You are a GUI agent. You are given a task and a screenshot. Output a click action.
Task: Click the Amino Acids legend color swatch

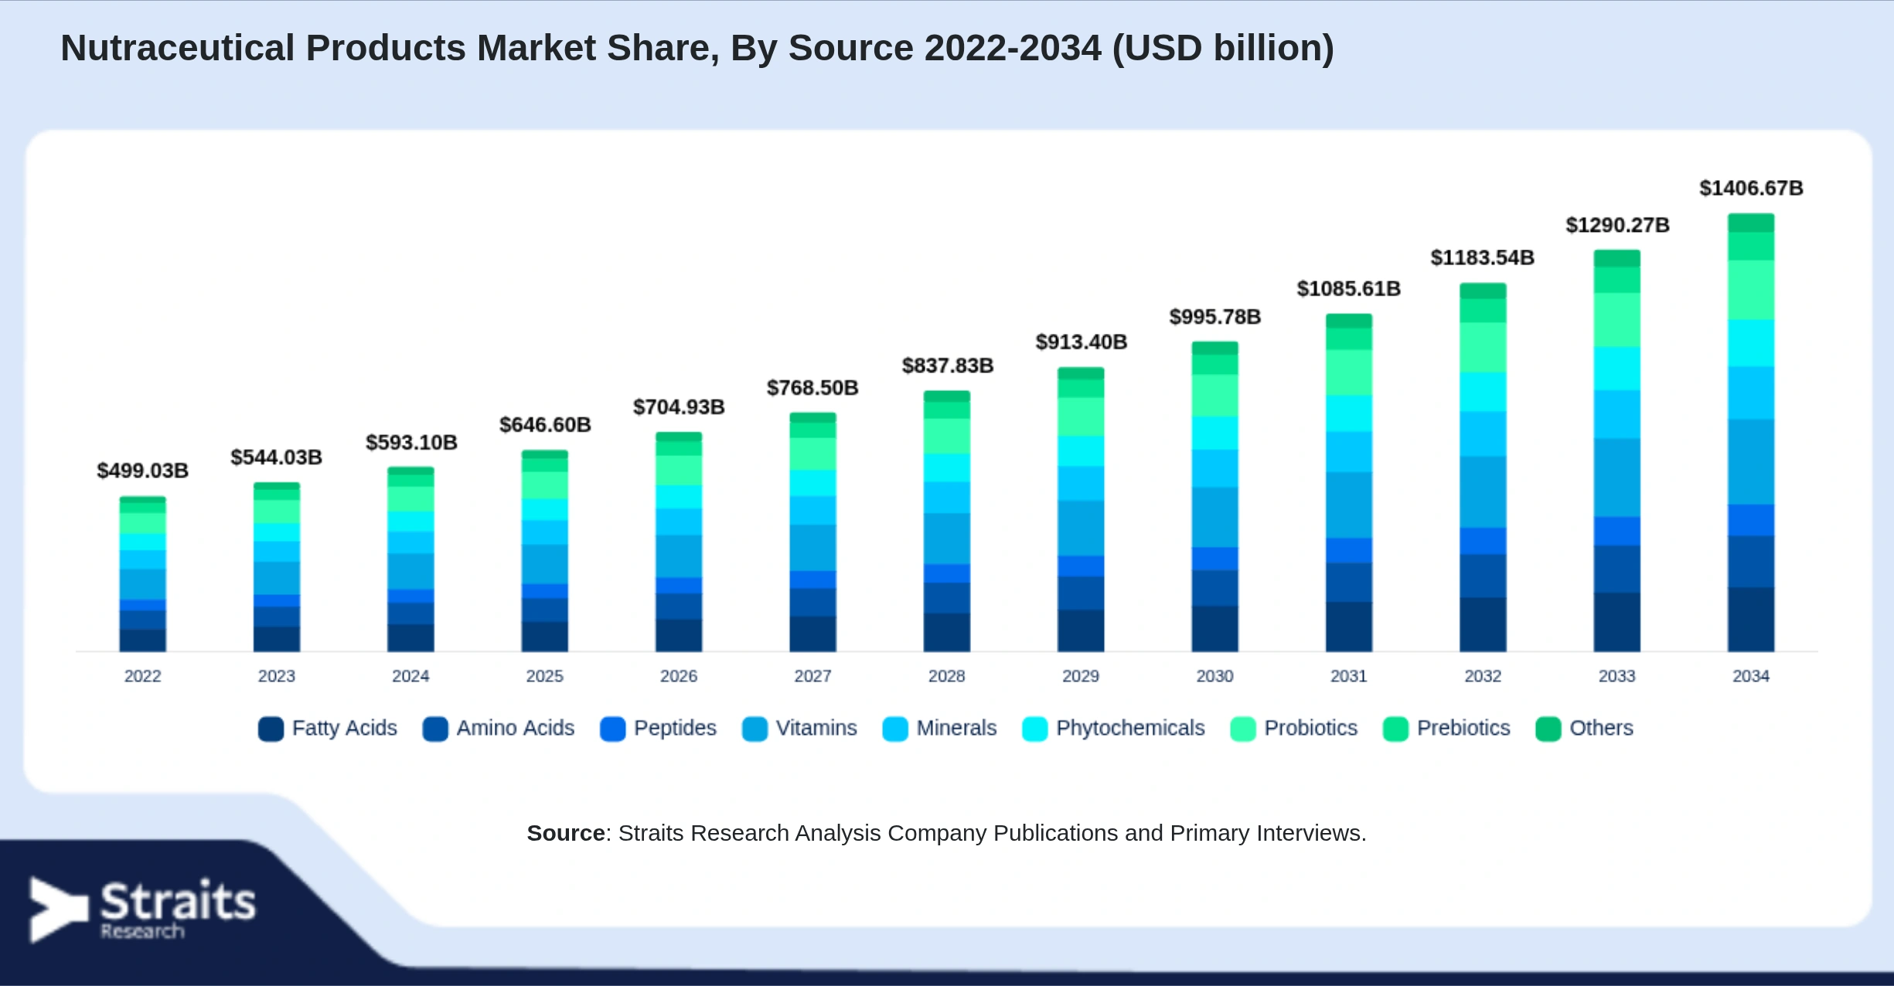click(x=435, y=729)
